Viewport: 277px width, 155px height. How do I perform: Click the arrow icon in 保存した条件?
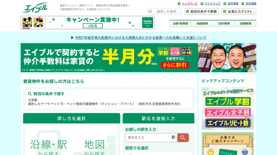150,11
